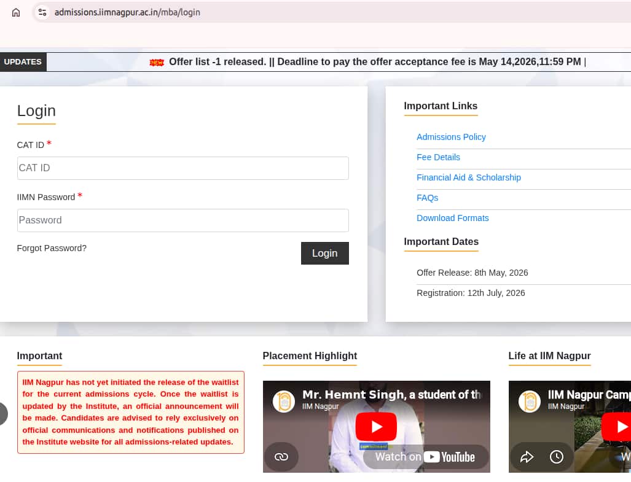The height and width of the screenshot is (482, 631).
Task: Open the IIM Nagpur Campus video title
Action: [x=589, y=395]
